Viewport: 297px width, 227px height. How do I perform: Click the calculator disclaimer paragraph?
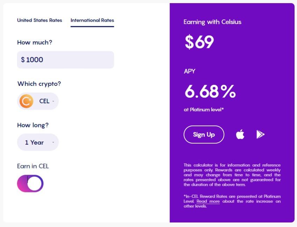[x=232, y=175]
